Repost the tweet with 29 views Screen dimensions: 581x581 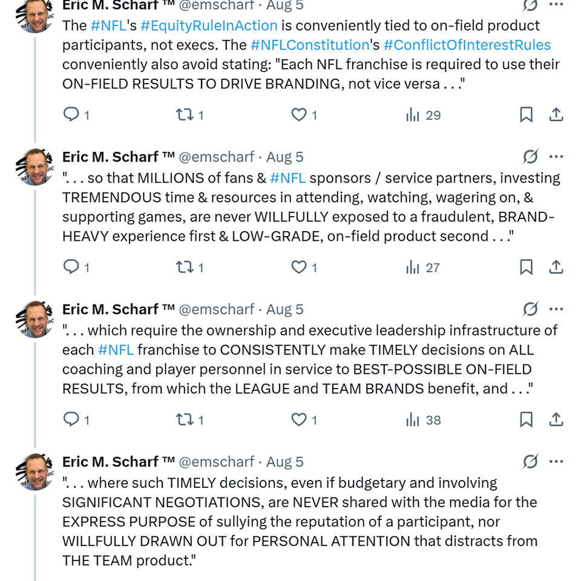click(x=183, y=114)
